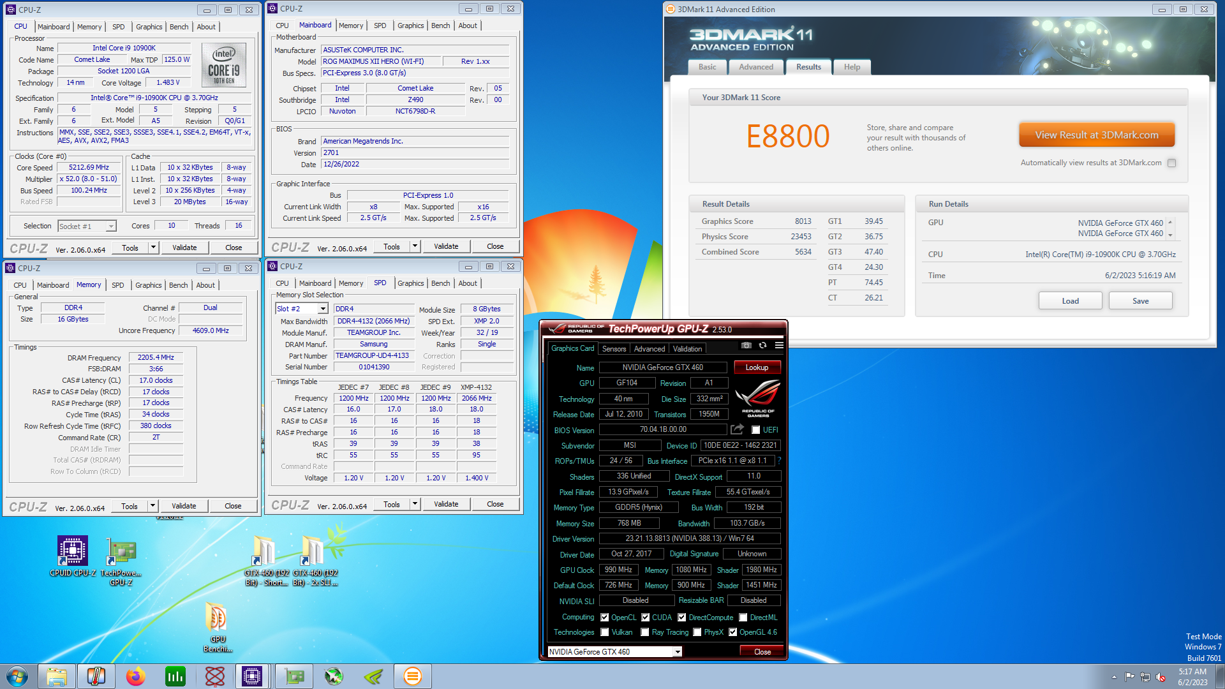The width and height of the screenshot is (1225, 689).
Task: Click the Load button in Run Details
Action: point(1070,301)
